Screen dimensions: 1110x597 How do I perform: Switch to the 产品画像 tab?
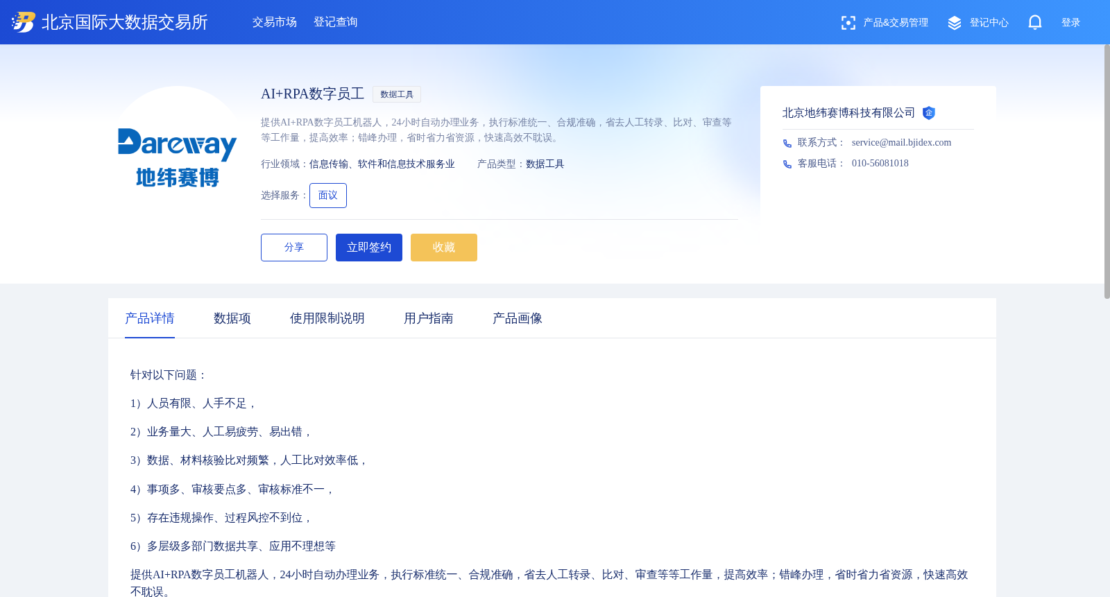click(x=518, y=318)
